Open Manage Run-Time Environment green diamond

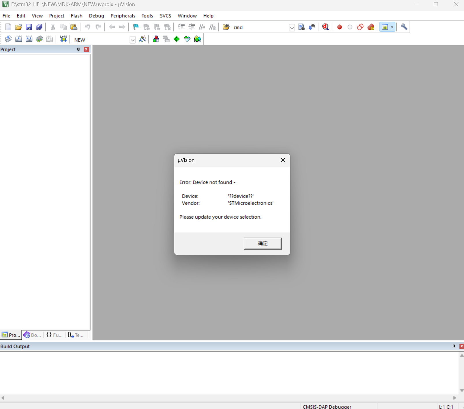tap(177, 39)
